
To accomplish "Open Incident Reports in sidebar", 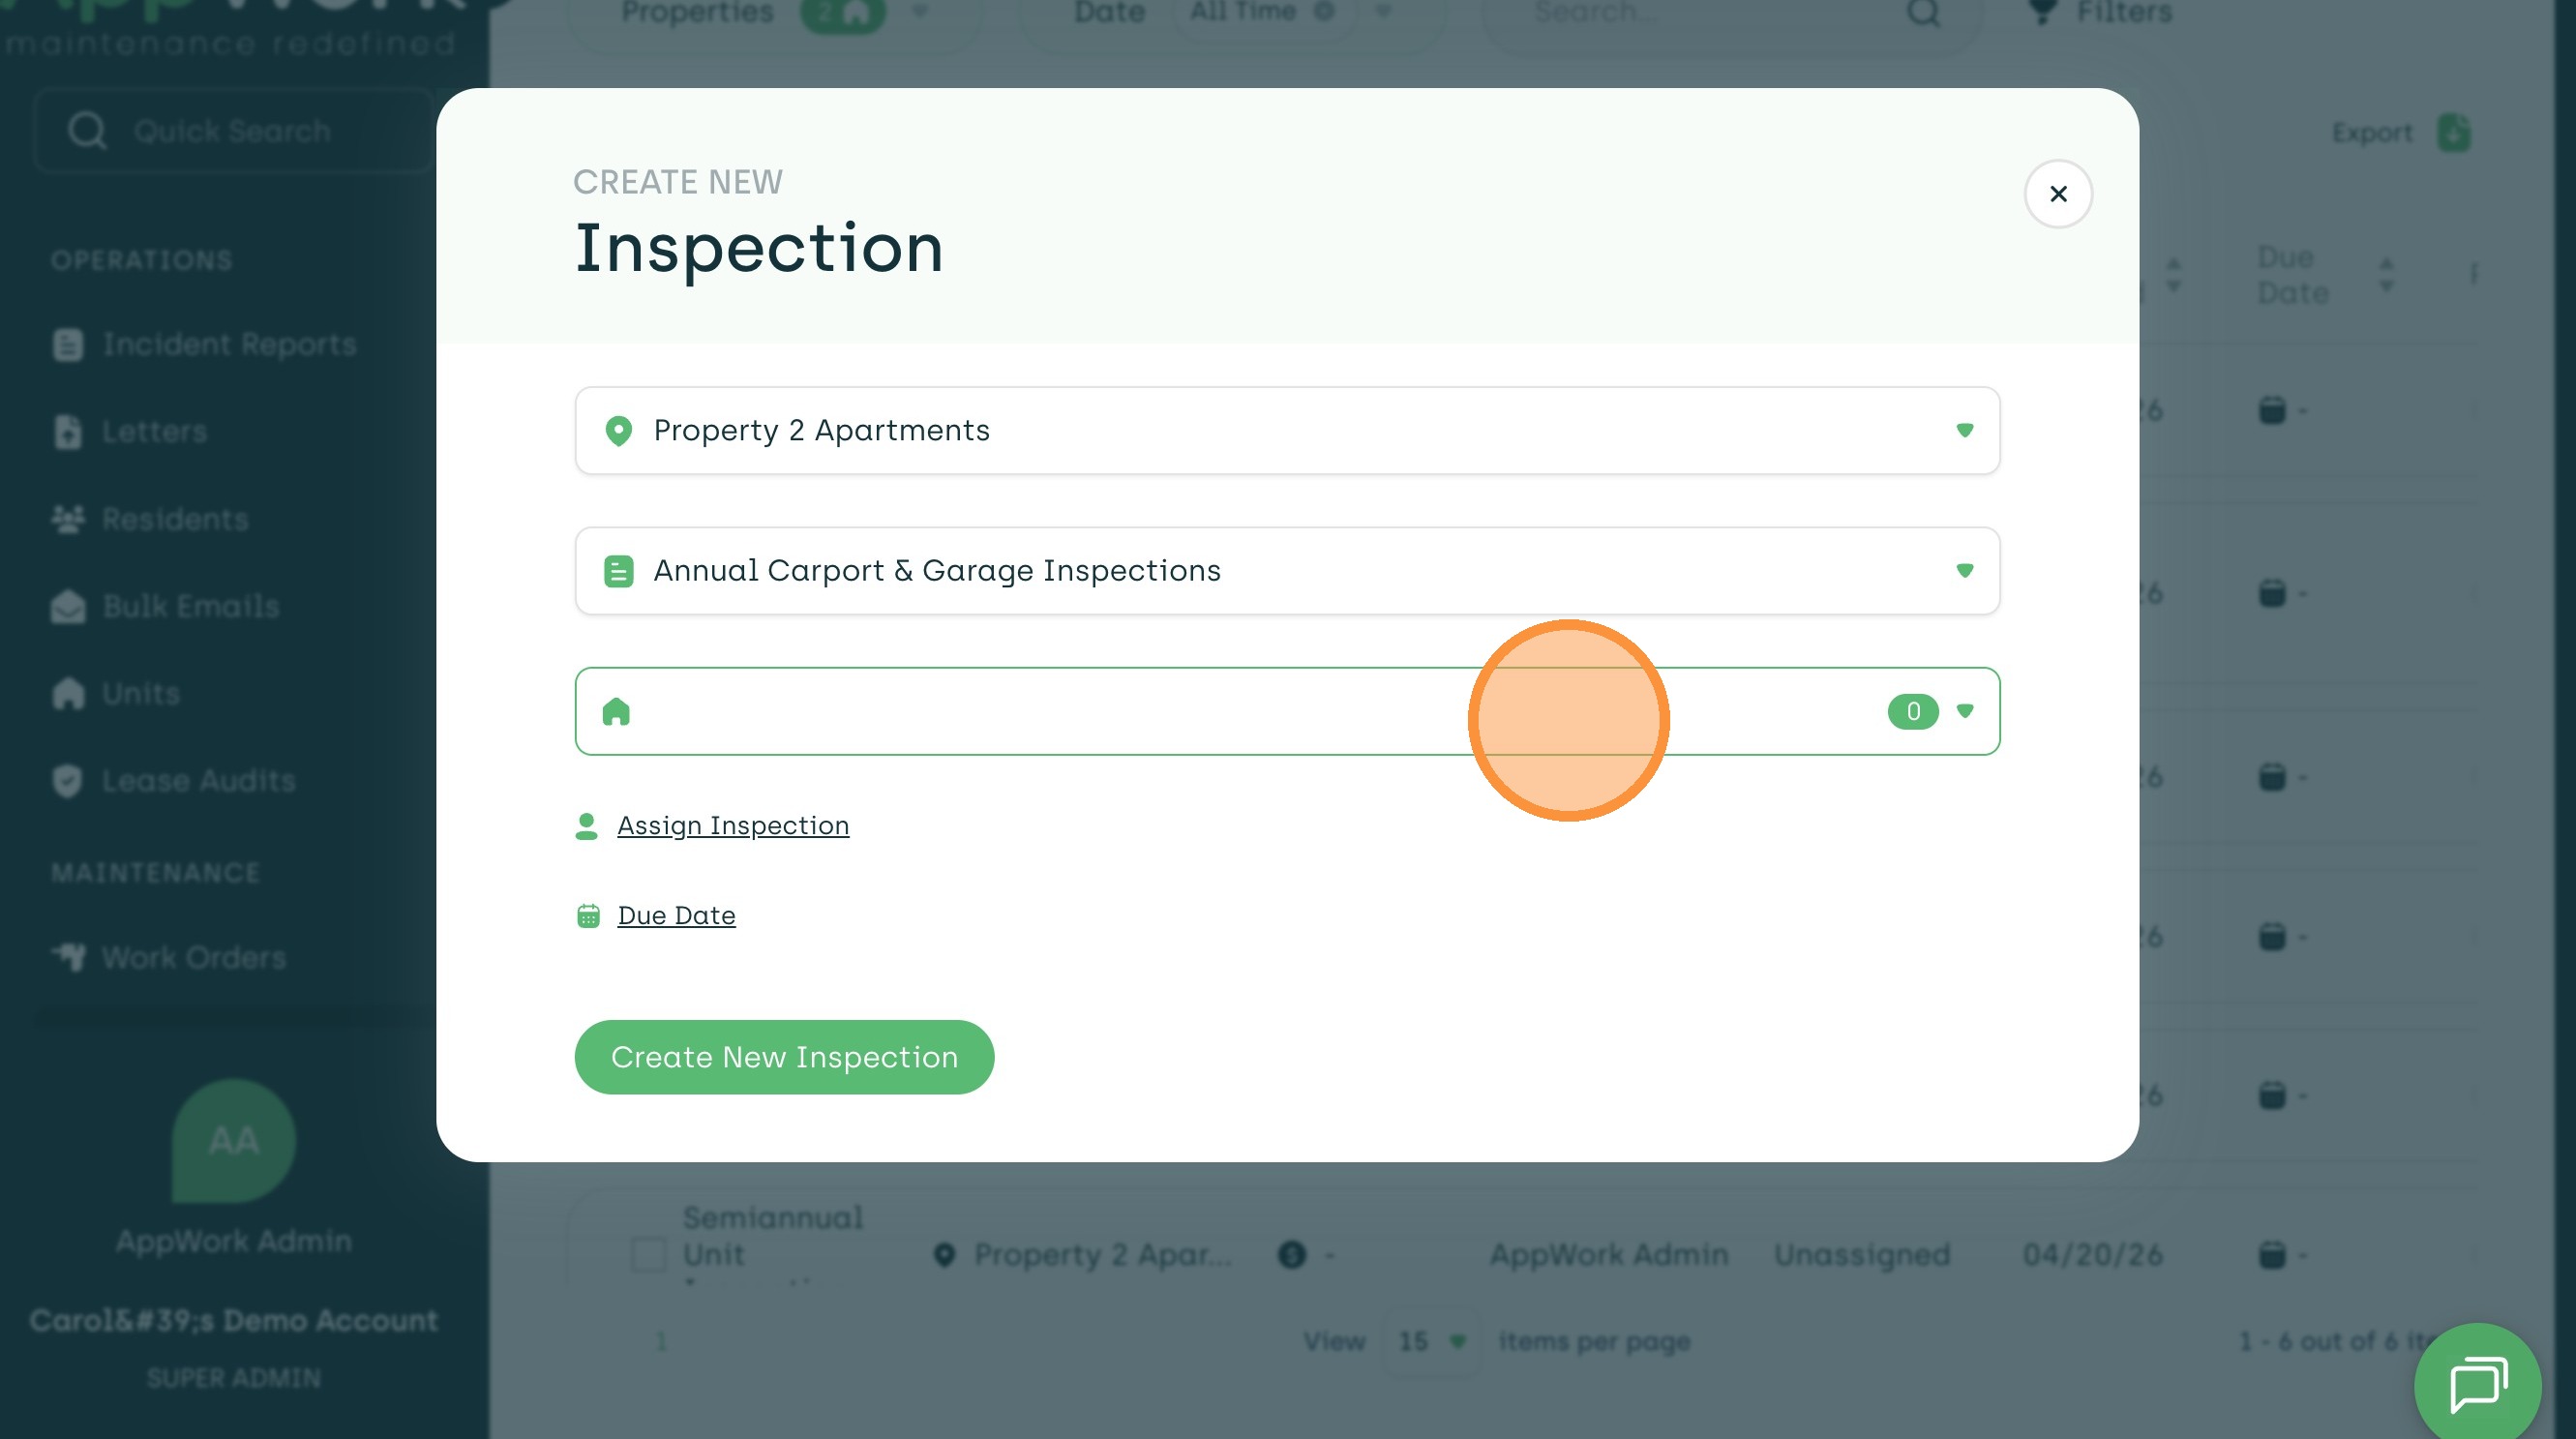I will 228,345.
